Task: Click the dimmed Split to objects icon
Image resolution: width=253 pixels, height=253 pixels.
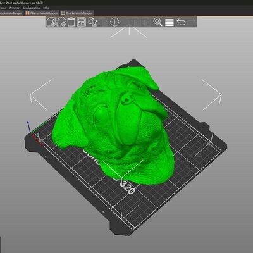Action: point(137,22)
